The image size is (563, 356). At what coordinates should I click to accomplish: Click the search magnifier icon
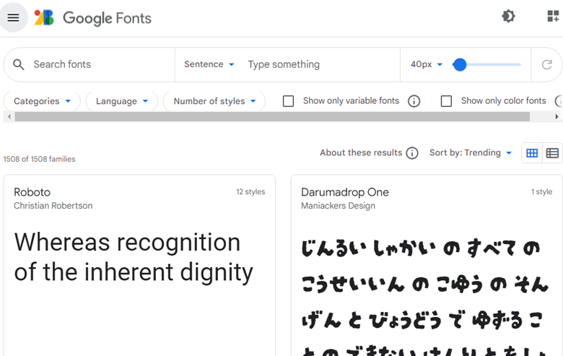[x=18, y=65]
